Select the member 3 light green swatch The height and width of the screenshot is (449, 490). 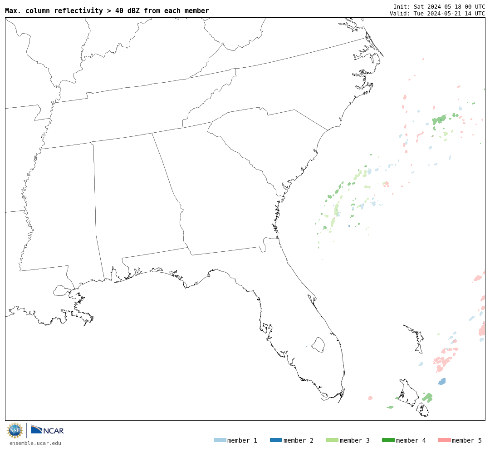coord(332,440)
